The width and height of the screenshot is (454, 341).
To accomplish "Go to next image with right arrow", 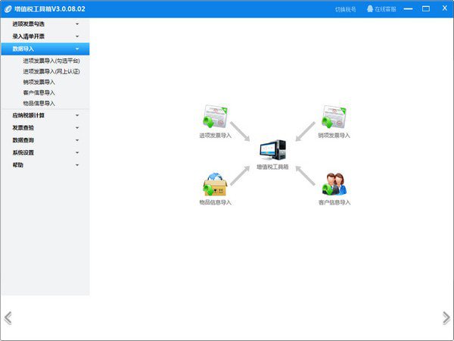I will [446, 318].
